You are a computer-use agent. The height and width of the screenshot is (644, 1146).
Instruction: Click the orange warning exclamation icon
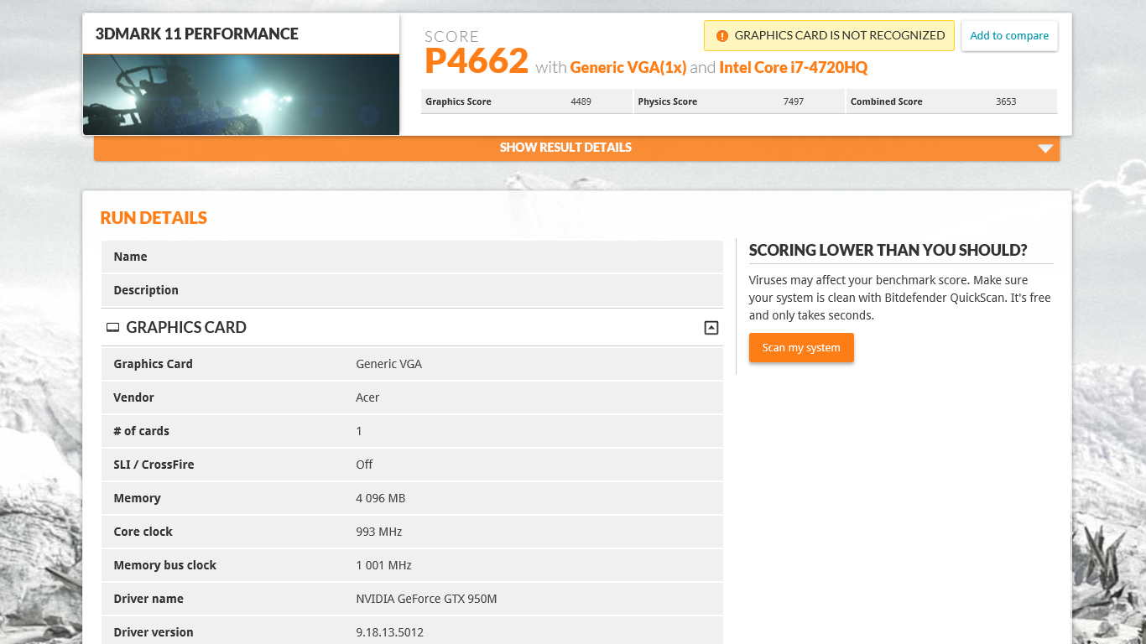pyautogui.click(x=722, y=35)
